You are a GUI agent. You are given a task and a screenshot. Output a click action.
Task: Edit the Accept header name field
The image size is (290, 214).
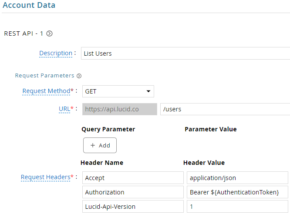pyautogui.click(x=133, y=178)
